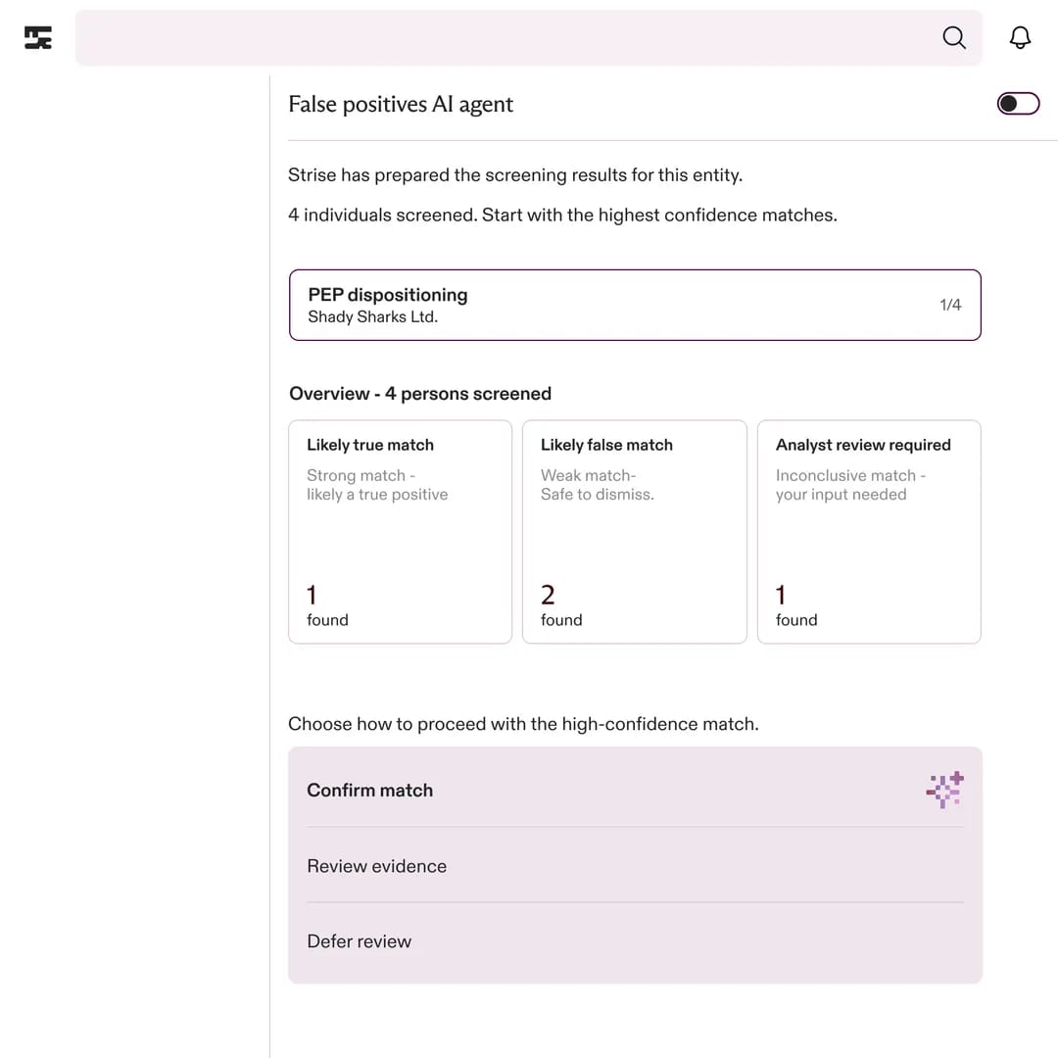
Task: Click 1 found under Analyst review required
Action: (796, 606)
